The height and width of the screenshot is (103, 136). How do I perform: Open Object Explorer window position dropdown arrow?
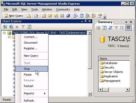point(82,21)
